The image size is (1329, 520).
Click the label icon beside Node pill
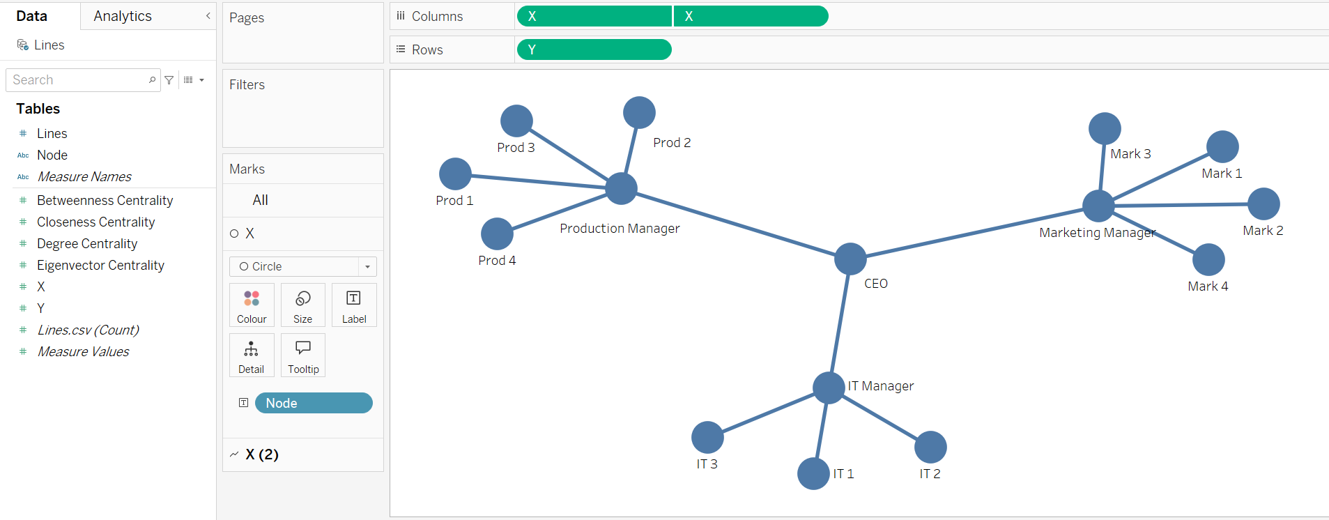click(243, 403)
